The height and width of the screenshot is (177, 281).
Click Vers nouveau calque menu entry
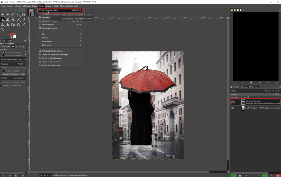click(50, 10)
